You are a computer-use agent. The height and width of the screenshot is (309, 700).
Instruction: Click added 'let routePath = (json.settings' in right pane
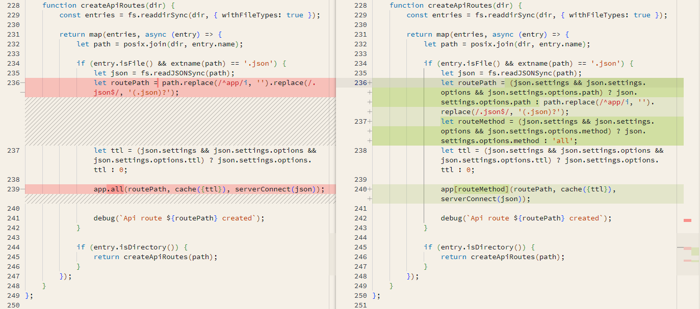click(x=543, y=82)
